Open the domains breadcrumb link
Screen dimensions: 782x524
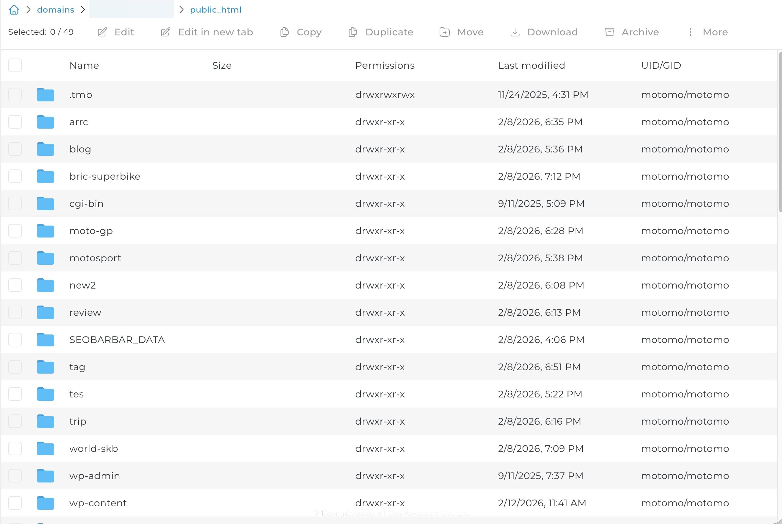click(x=55, y=10)
